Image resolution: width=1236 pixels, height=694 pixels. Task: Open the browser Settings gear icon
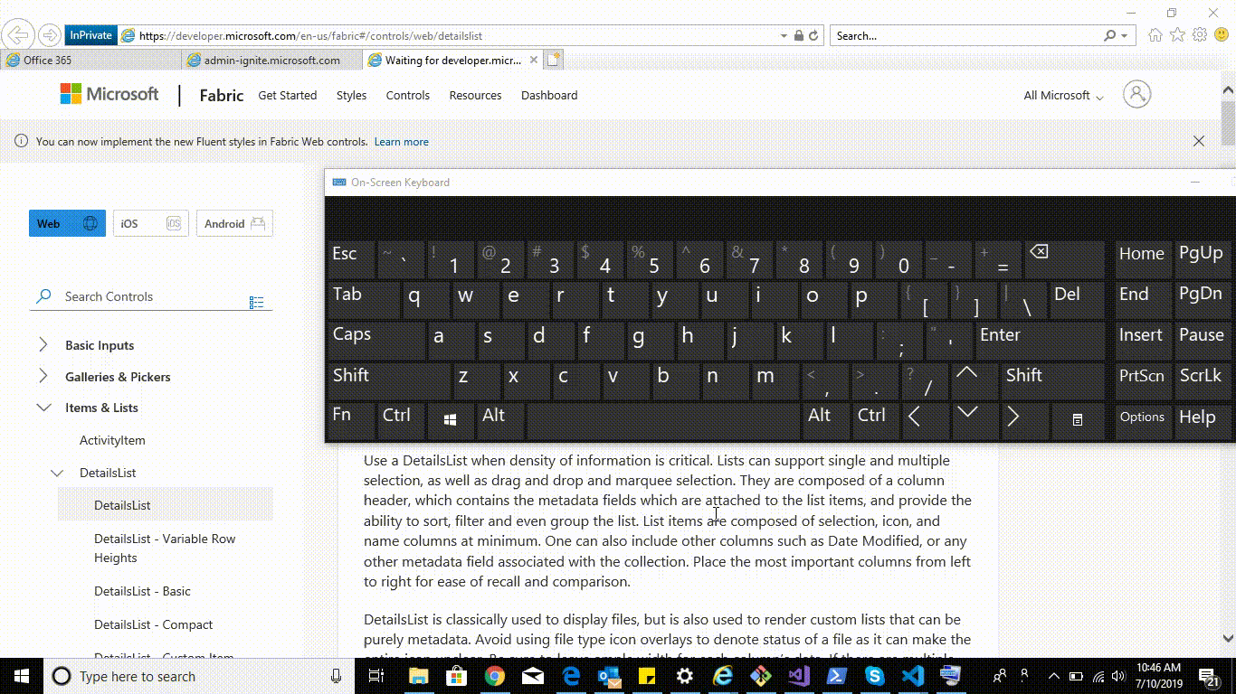pyautogui.click(x=1200, y=34)
